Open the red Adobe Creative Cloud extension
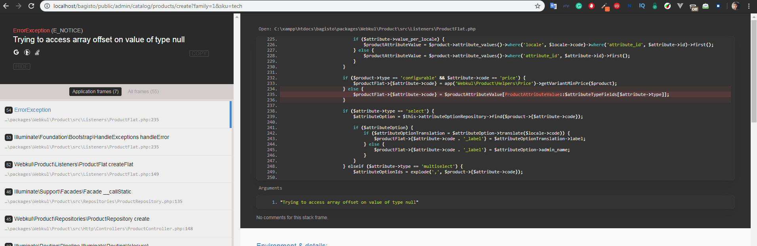The height and width of the screenshot is (246, 757). tap(617, 6)
